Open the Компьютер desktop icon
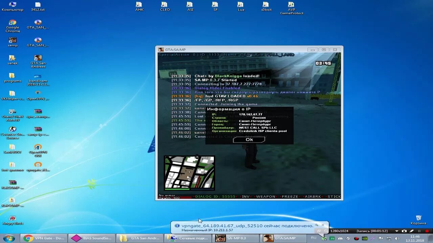This screenshot has width=433, height=243. pos(13,6)
